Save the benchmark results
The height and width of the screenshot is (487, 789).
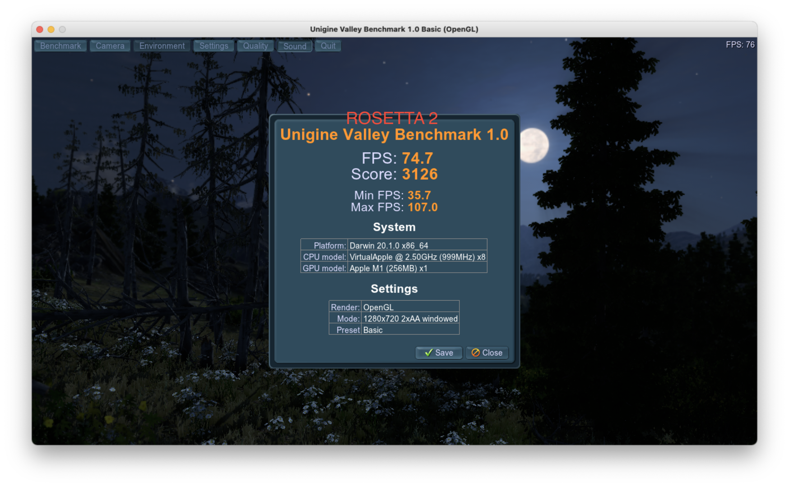(x=439, y=353)
